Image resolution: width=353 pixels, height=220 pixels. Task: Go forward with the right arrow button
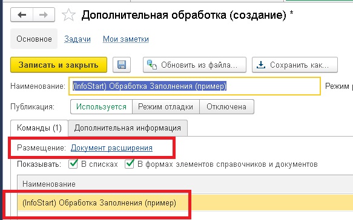point(44,15)
